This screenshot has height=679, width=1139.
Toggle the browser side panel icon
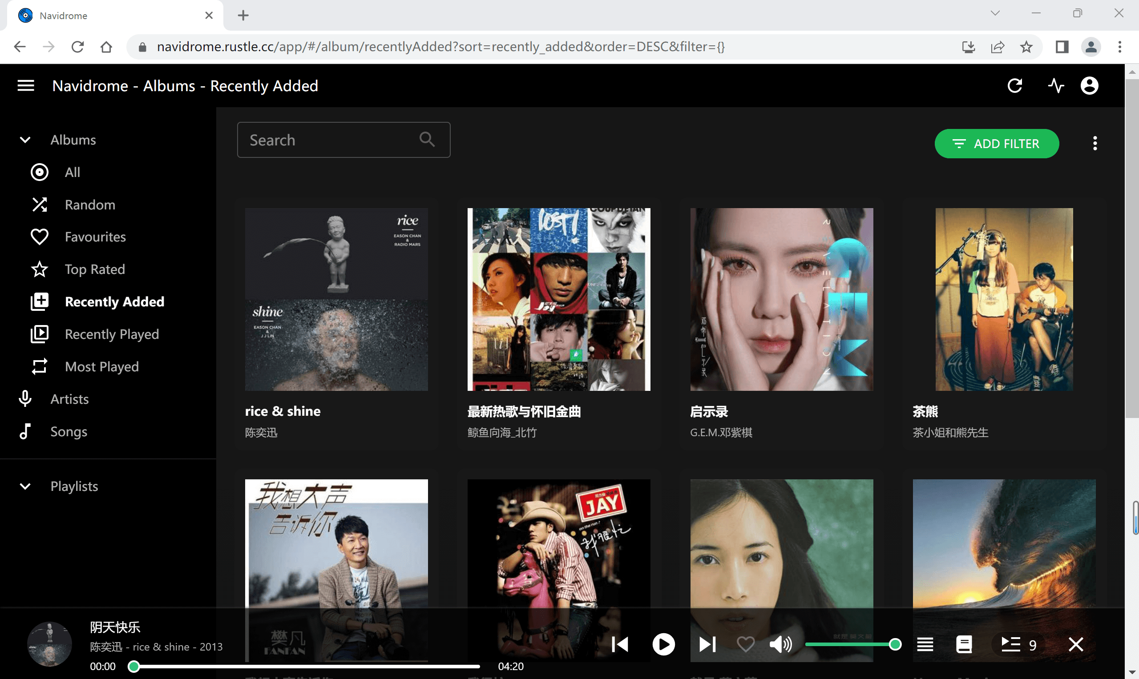click(1062, 47)
